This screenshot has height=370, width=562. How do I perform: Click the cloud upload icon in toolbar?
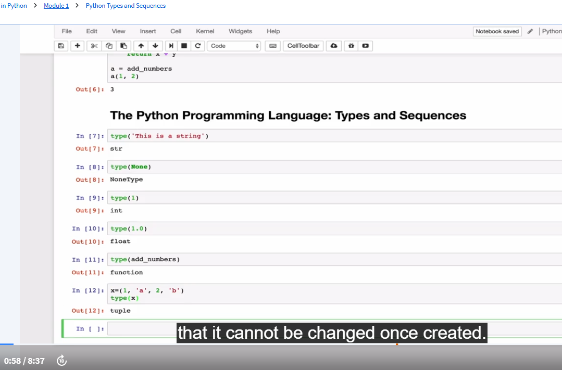pyautogui.click(x=334, y=46)
